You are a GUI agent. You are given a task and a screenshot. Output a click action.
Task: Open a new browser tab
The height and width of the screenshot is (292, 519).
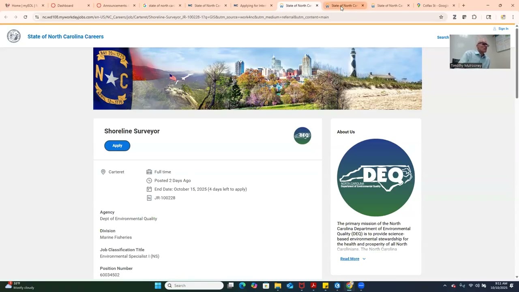pyautogui.click(x=463, y=6)
